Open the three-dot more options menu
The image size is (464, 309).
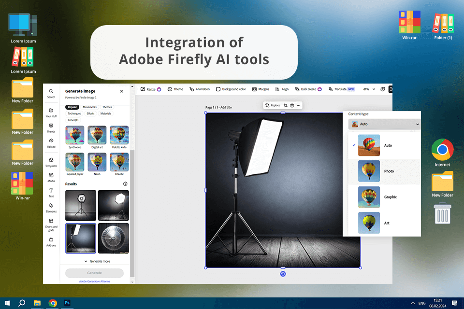pyautogui.click(x=299, y=105)
